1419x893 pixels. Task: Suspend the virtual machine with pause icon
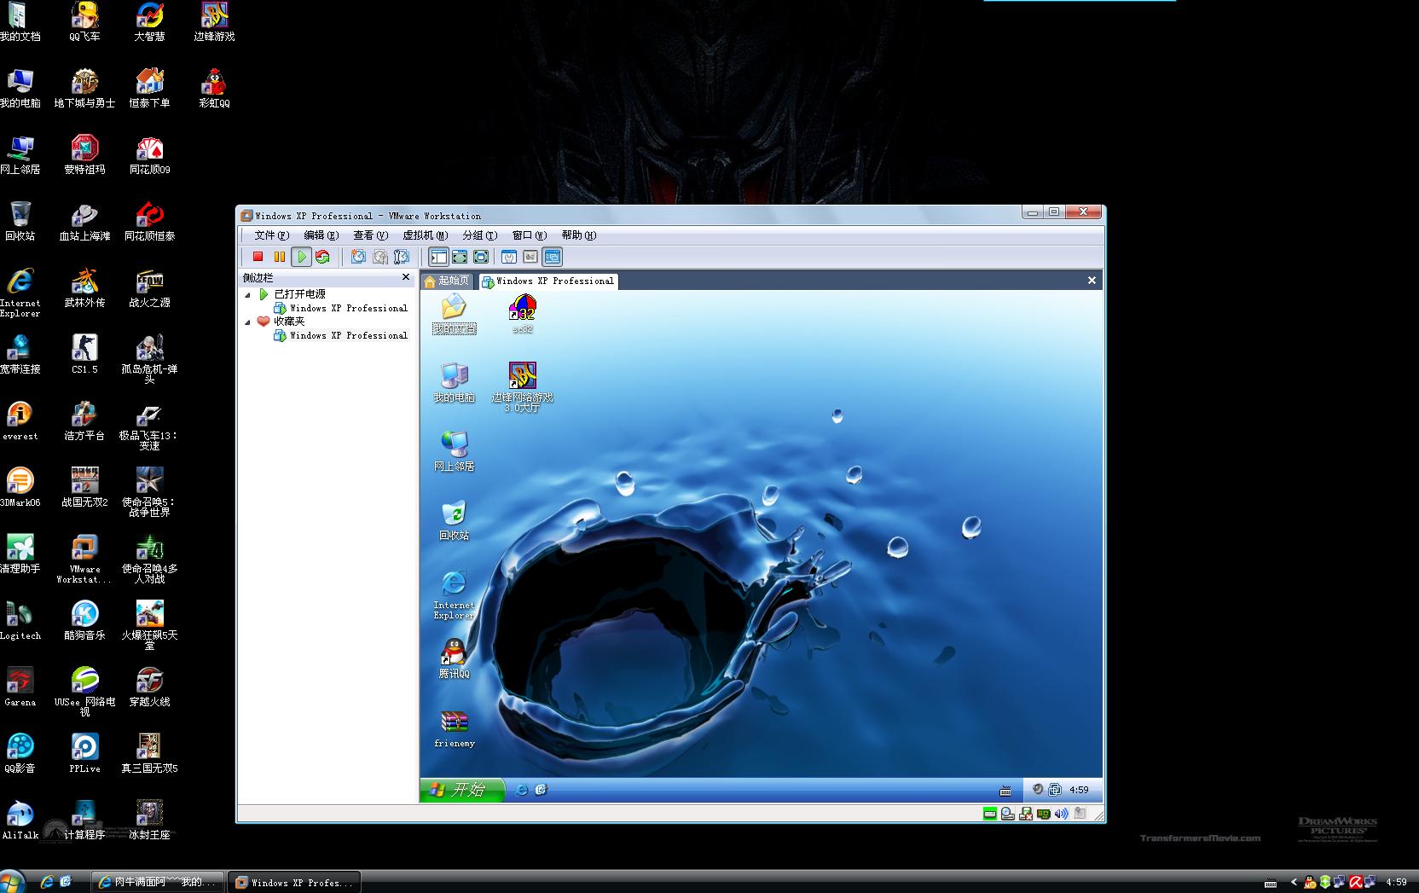click(280, 257)
